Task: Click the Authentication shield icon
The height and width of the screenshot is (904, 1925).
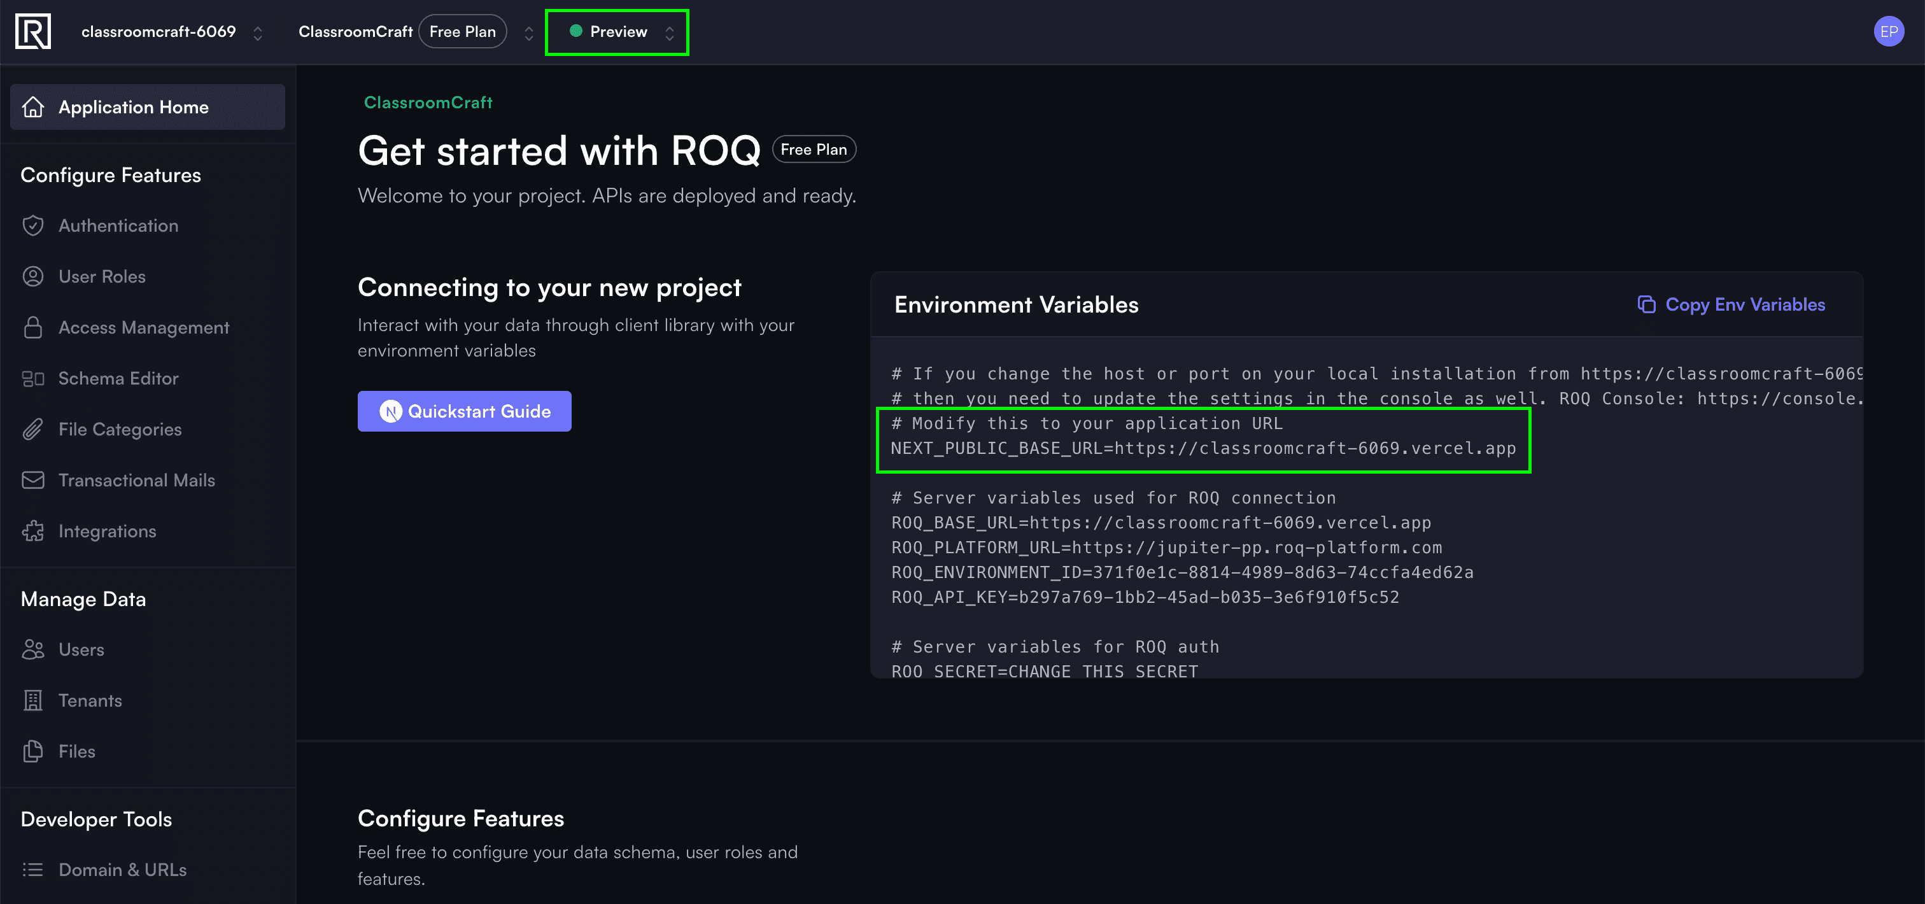Action: click(x=33, y=225)
